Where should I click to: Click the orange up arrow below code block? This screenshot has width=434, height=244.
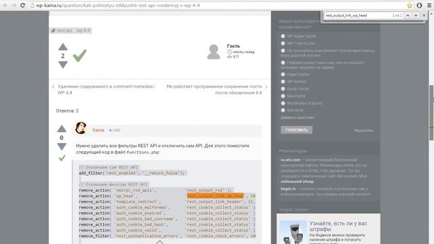coord(160,242)
